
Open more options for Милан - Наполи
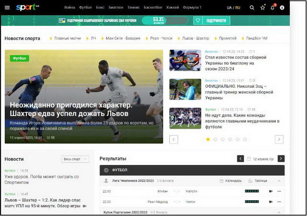[279, 191]
